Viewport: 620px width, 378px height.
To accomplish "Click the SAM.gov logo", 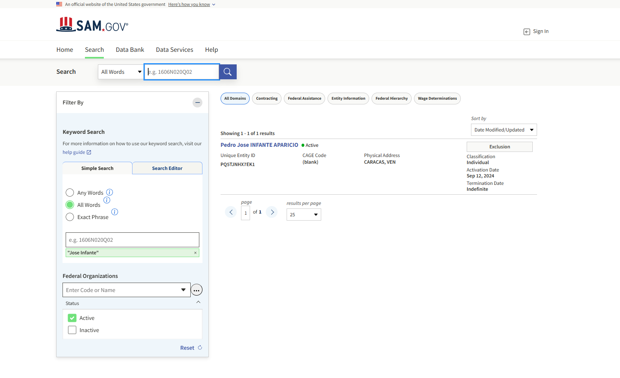I will [x=92, y=25].
